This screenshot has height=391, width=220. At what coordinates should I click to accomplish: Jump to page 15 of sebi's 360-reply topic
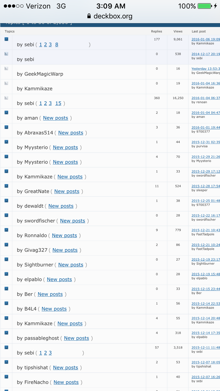(58, 103)
